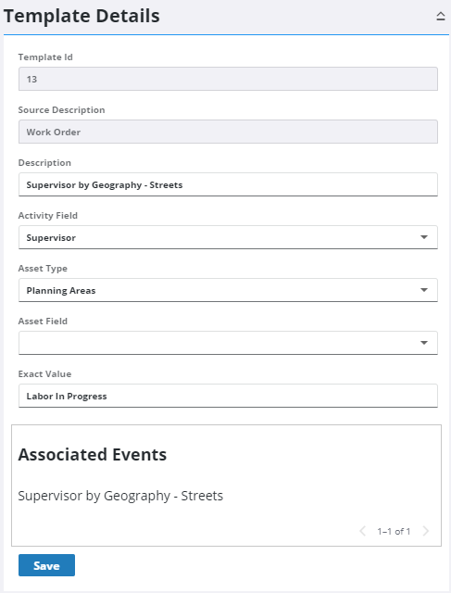Open the Planning Areas asset type selector

click(x=228, y=290)
